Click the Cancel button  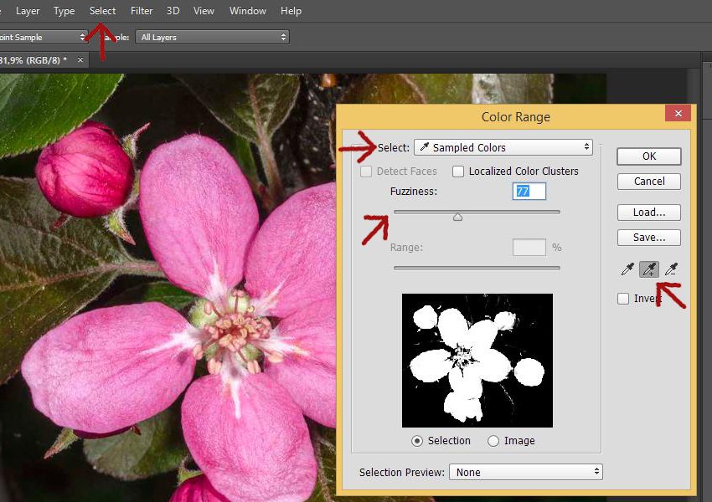click(648, 182)
